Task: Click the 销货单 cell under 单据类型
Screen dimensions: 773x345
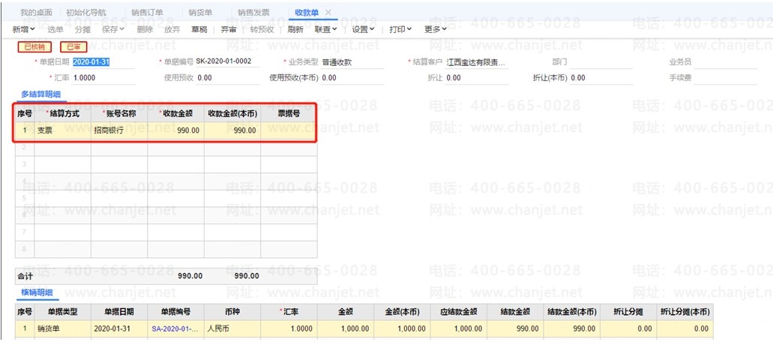Action: pyautogui.click(x=63, y=328)
